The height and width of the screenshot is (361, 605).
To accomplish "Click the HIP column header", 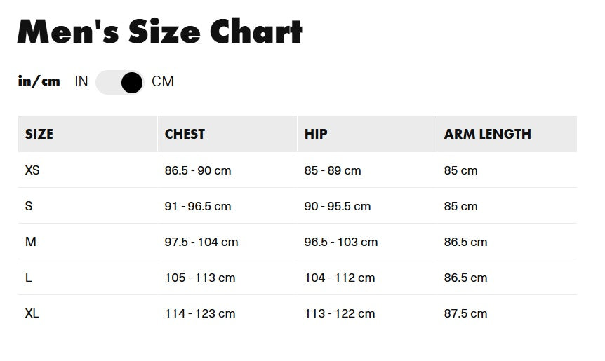I will (316, 134).
